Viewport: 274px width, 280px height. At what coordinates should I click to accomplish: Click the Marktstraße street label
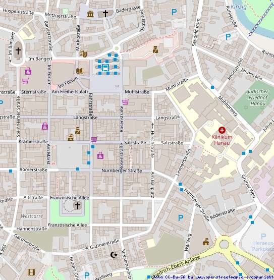pos(78,37)
